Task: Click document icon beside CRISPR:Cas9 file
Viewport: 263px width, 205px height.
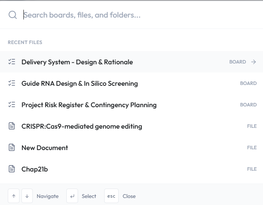Action: coord(12,126)
